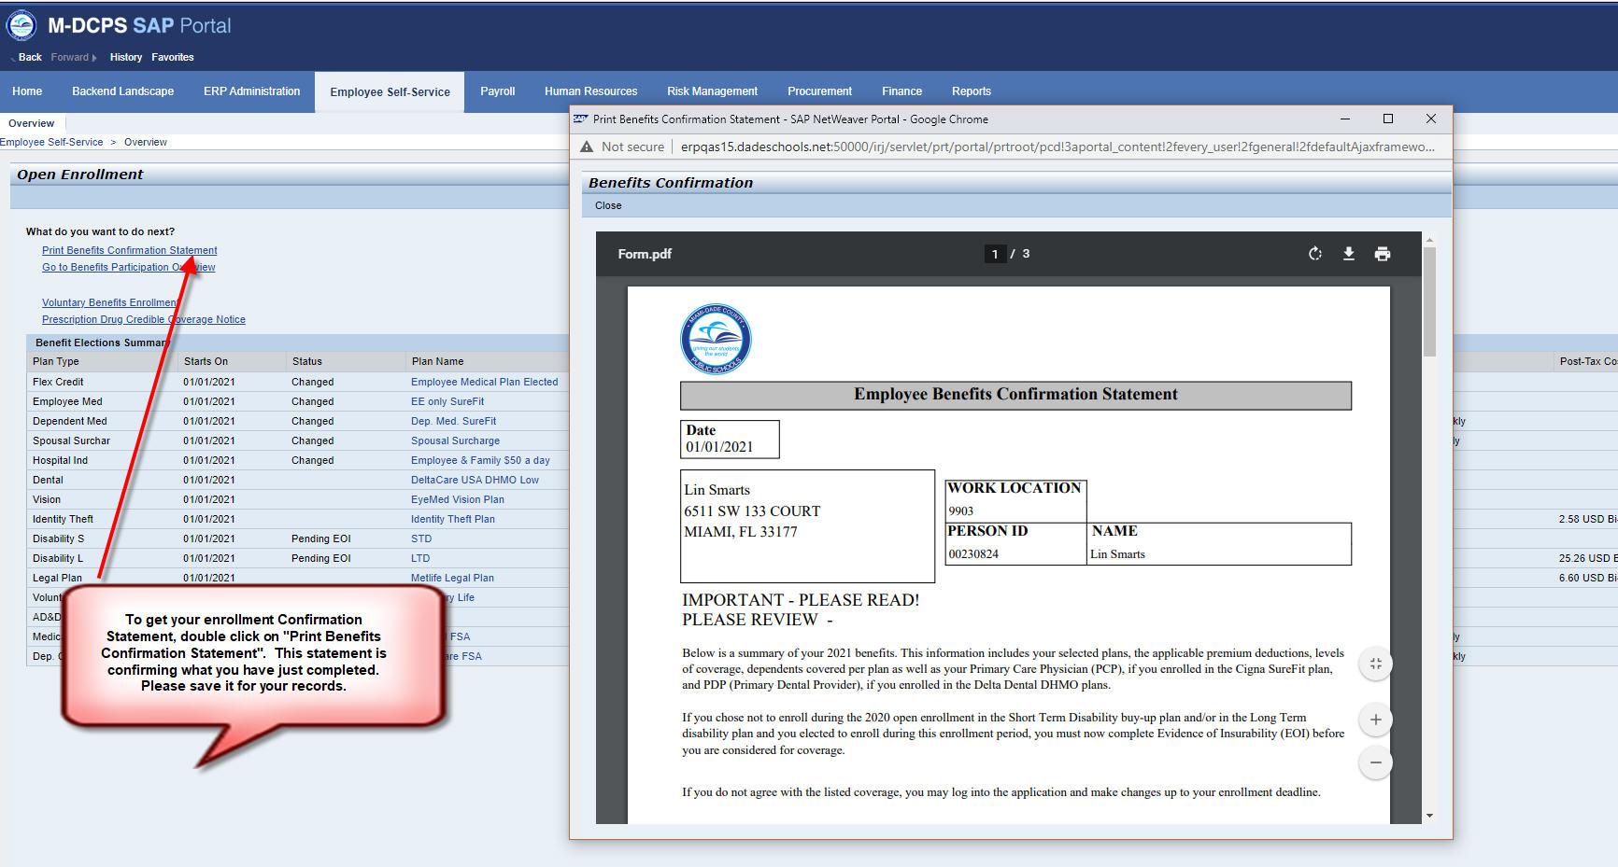Open DeltaCare USA DHMO Low link

[475, 480]
